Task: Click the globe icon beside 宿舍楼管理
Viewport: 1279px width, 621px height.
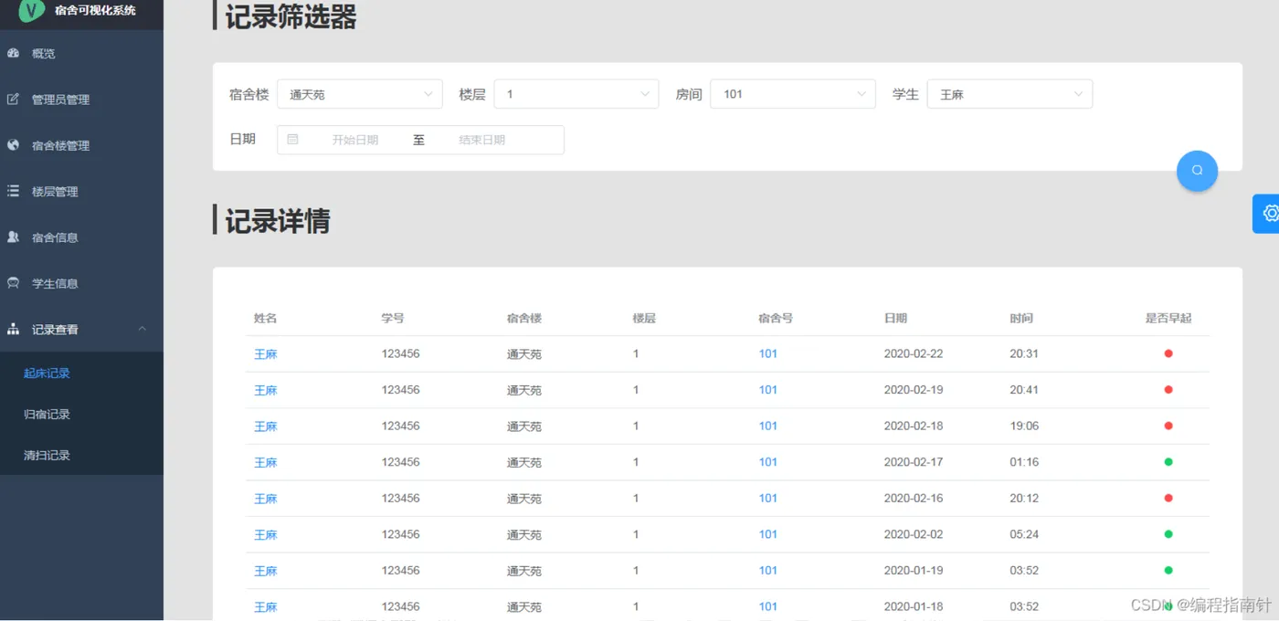Action: [x=13, y=144]
